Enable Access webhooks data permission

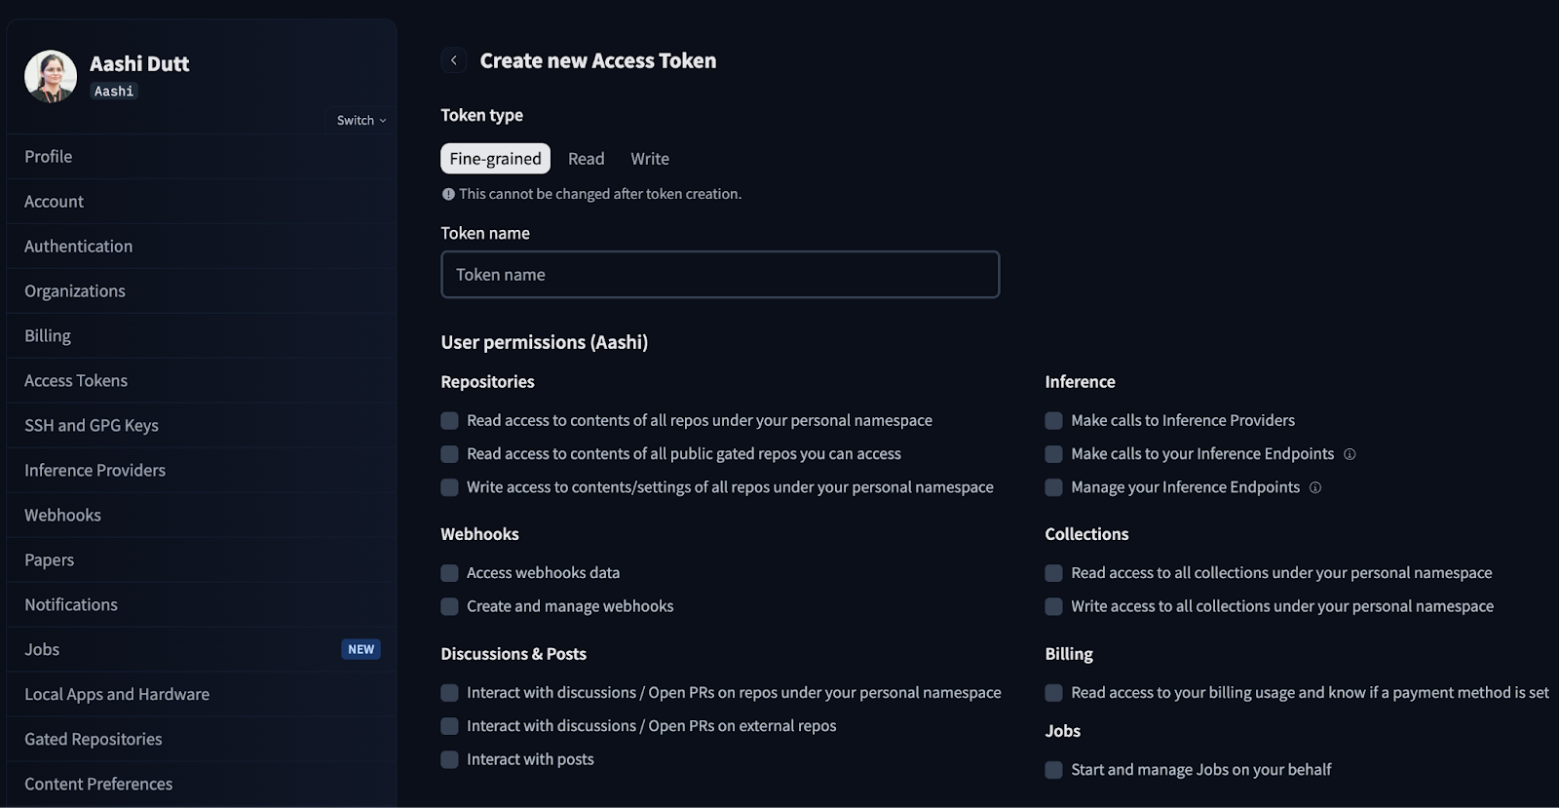pos(449,573)
